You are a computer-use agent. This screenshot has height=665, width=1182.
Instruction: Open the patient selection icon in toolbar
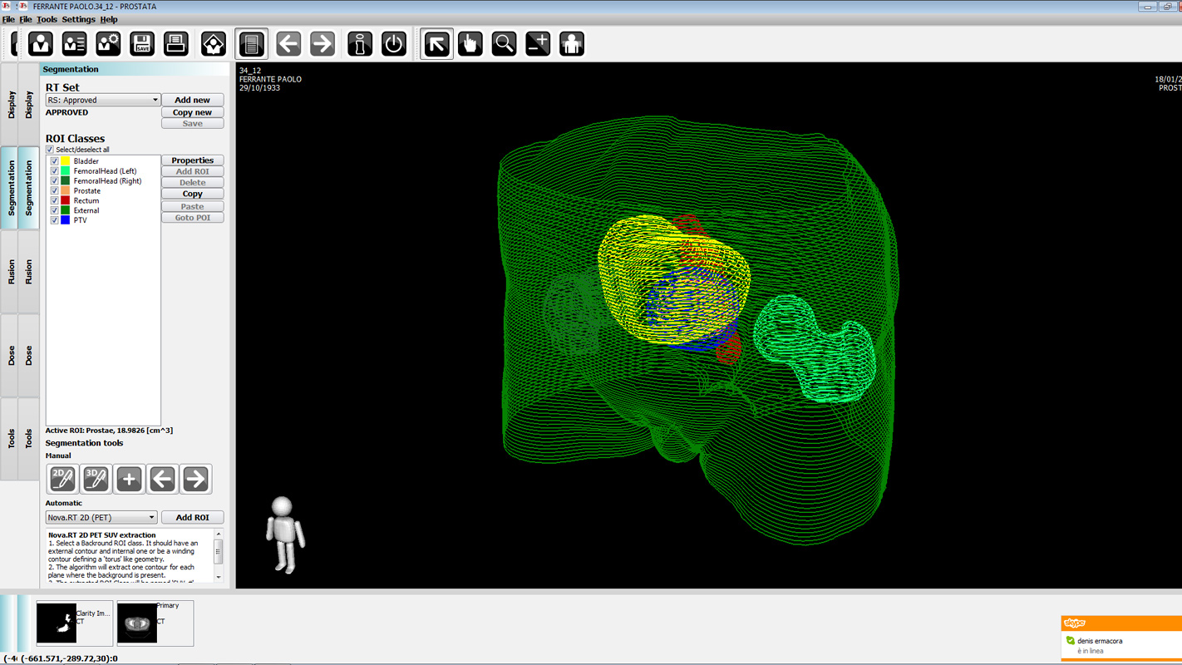41,43
